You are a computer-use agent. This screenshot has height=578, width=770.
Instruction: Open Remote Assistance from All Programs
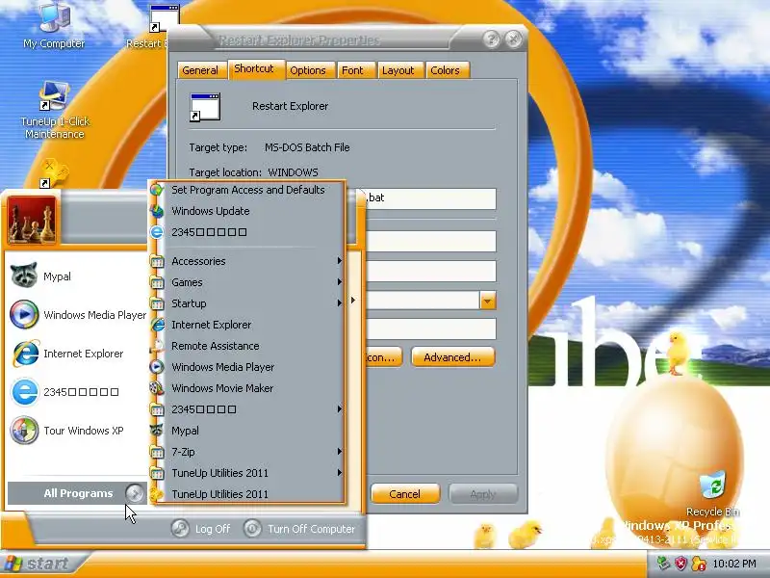point(247,346)
